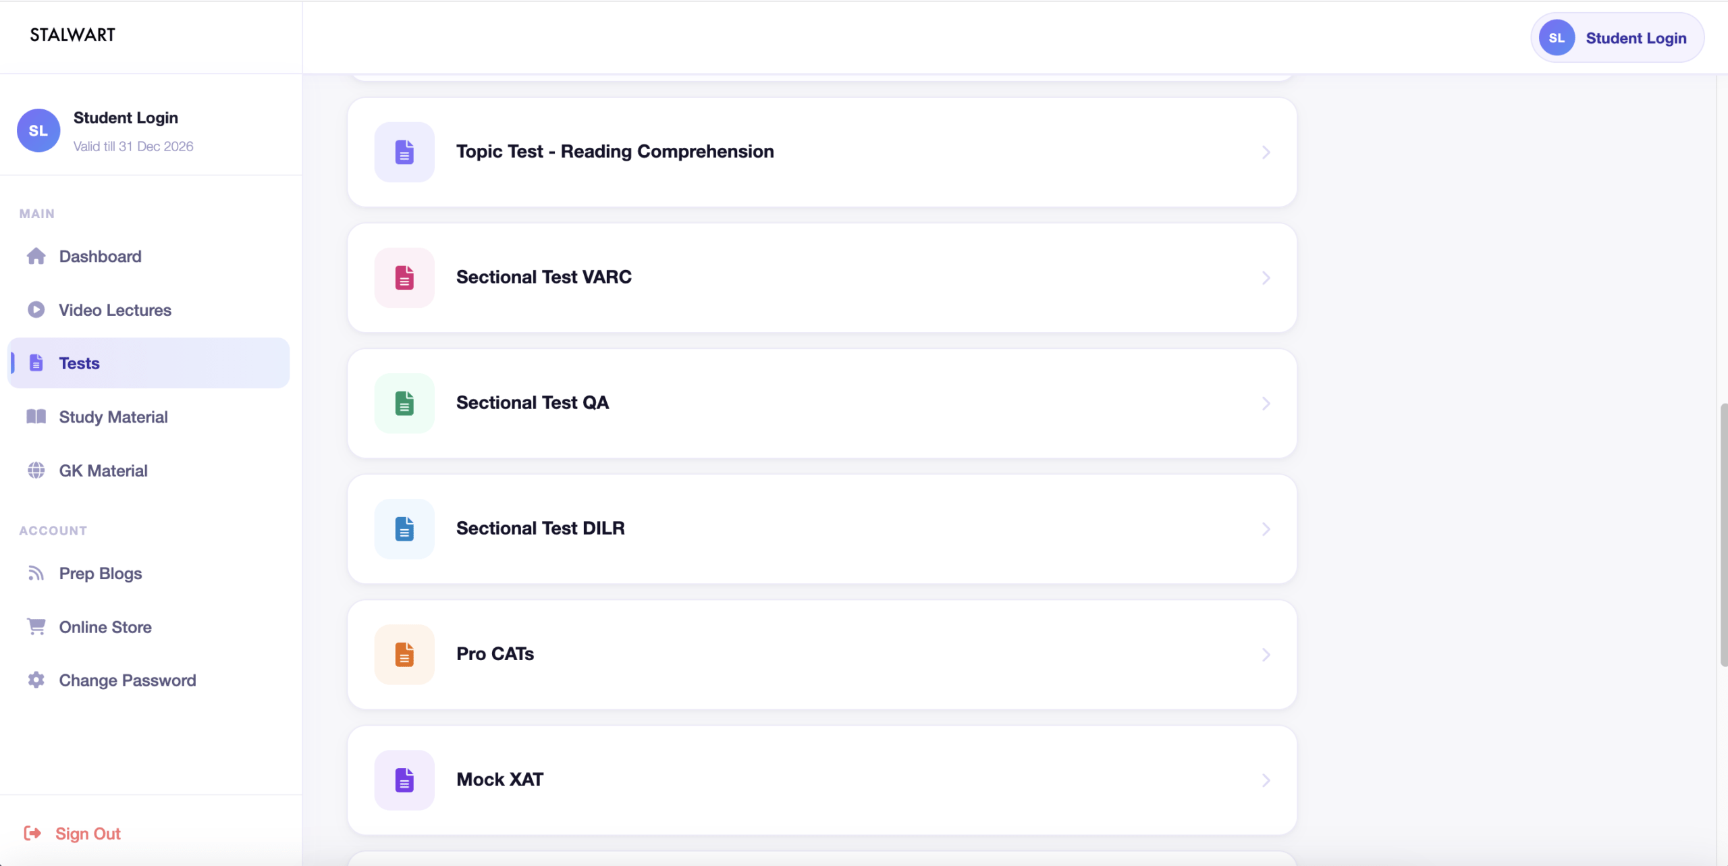
Task: Click the page vertical scrollbar thumb
Action: pyautogui.click(x=1723, y=535)
